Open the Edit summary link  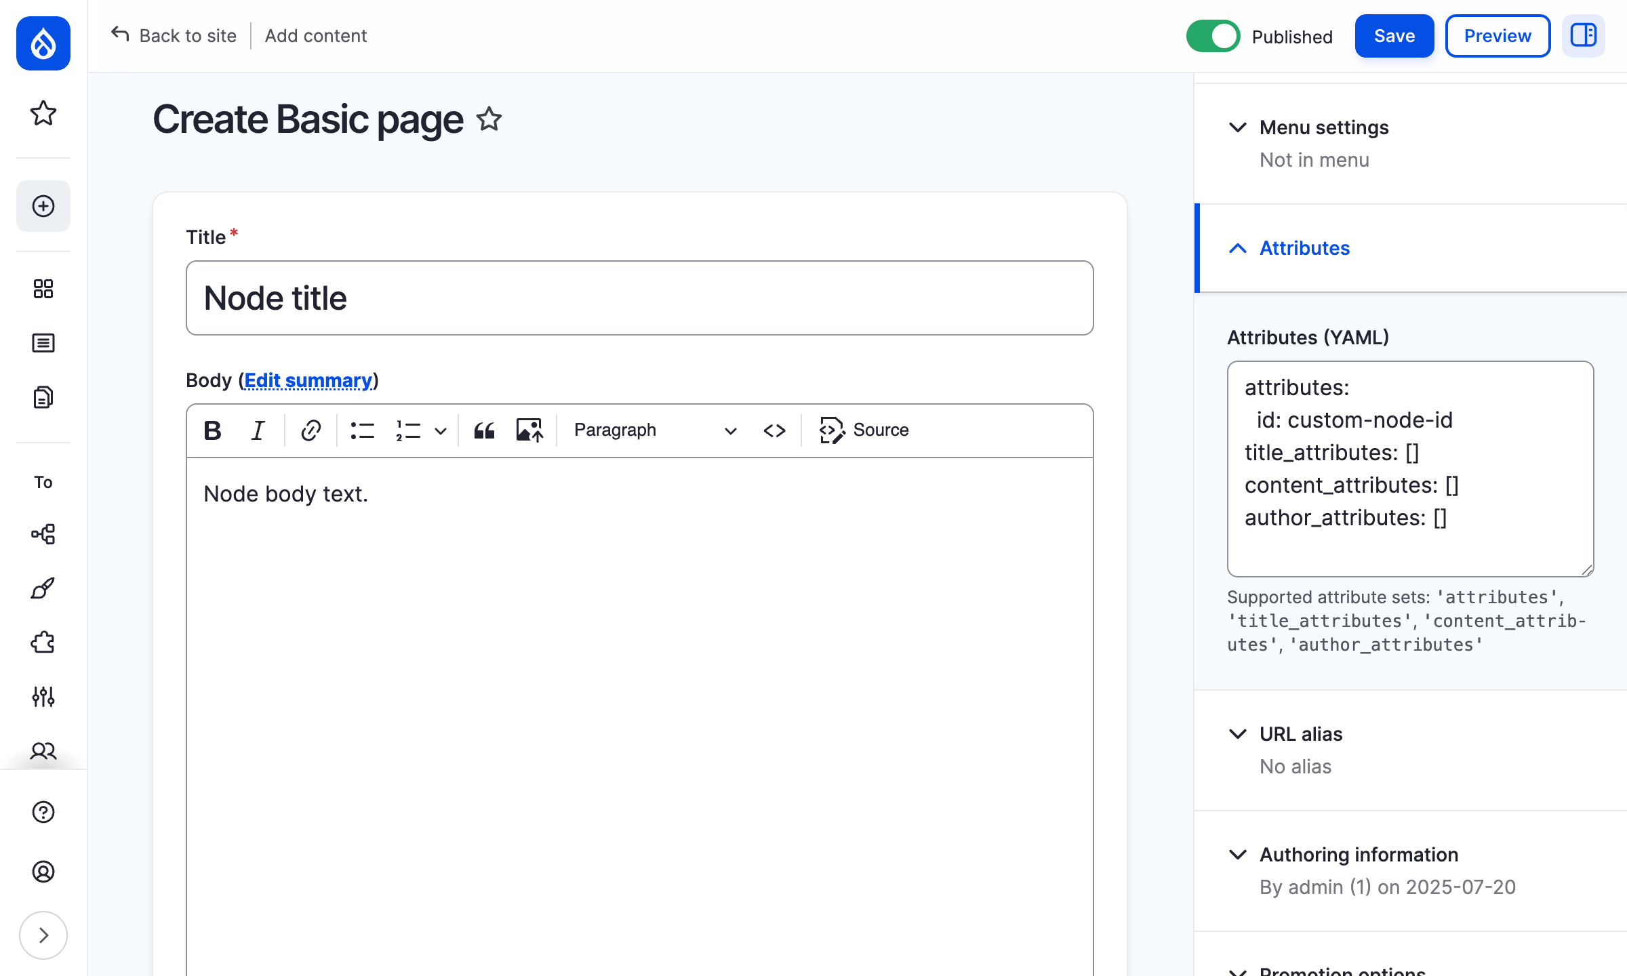click(308, 380)
